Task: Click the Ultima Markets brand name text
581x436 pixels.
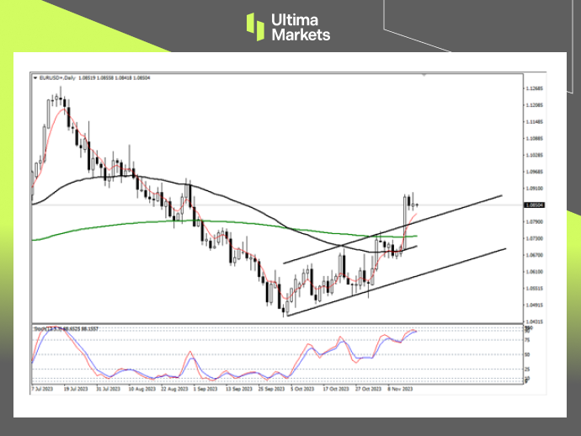Action: [300, 27]
